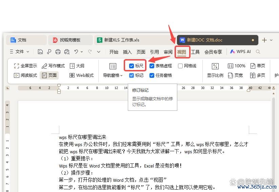Click the vertical ruler on left
The width and height of the screenshot is (279, 192).
pos(7,146)
